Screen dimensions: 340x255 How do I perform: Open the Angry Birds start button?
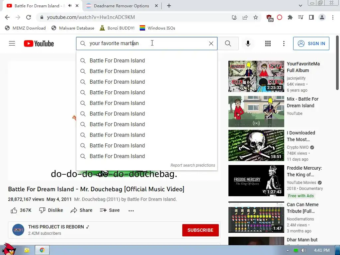point(9,249)
